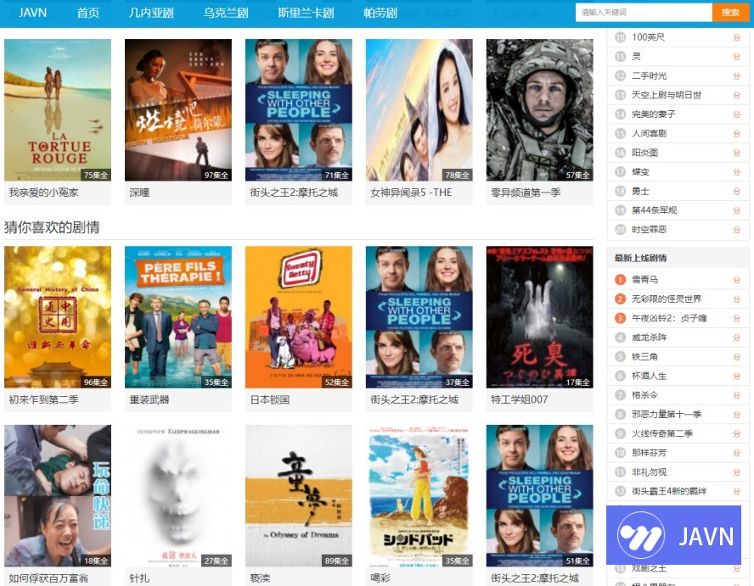Switch to the 乌克兰剧 category
This screenshot has height=586, width=754.
click(x=226, y=13)
